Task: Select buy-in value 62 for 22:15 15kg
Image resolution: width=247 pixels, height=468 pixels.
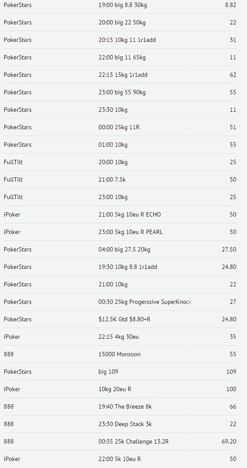Action: coord(233,75)
